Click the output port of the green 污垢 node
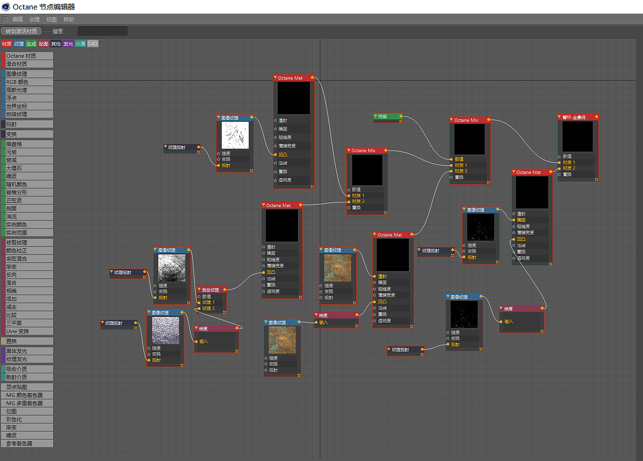This screenshot has height=461, width=643. pos(401,116)
